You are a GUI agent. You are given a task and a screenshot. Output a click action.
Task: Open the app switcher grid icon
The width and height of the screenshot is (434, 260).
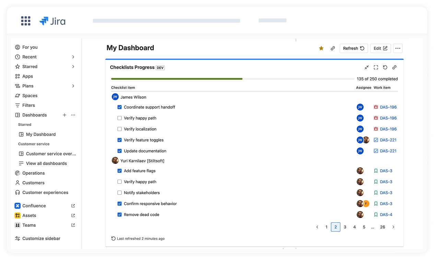(26, 21)
